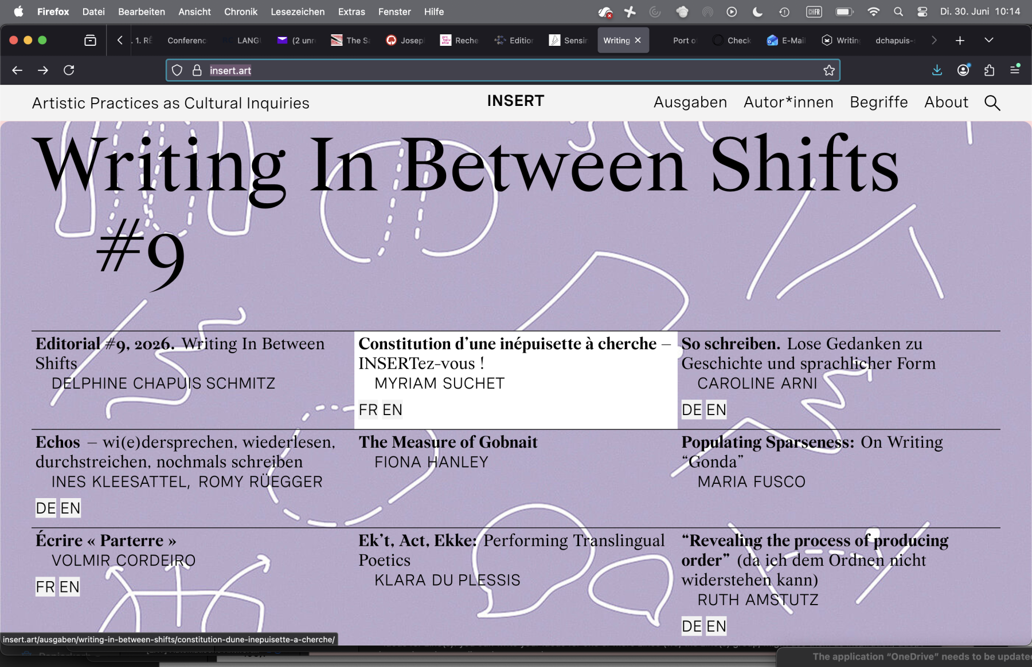The height and width of the screenshot is (667, 1032).
Task: Select EN for the Echos article
Action: pyautogui.click(x=71, y=508)
